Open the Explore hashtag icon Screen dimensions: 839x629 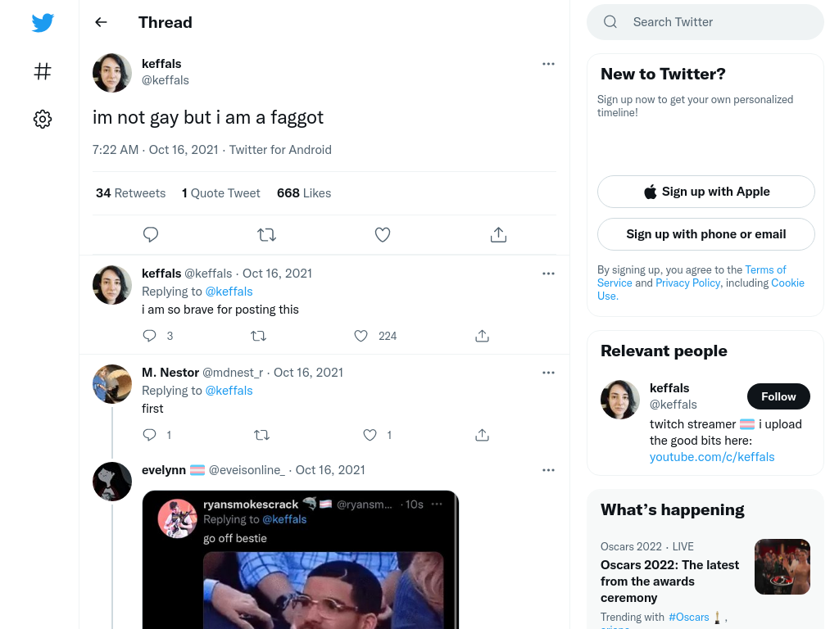tap(43, 71)
